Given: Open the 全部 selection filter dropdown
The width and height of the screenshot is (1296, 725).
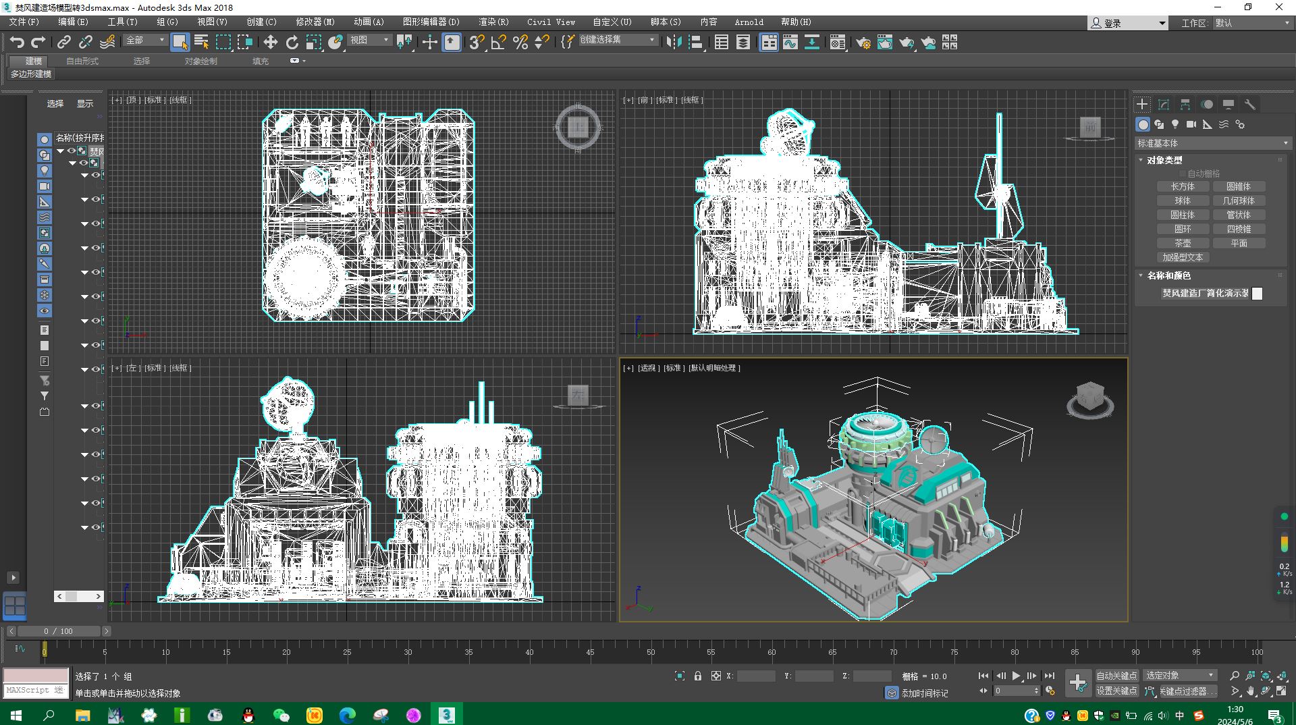Looking at the screenshot, I should (145, 41).
